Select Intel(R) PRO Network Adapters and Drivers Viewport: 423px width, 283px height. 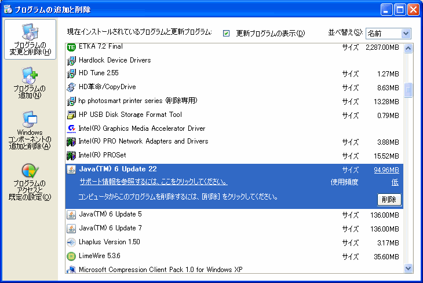(234, 141)
